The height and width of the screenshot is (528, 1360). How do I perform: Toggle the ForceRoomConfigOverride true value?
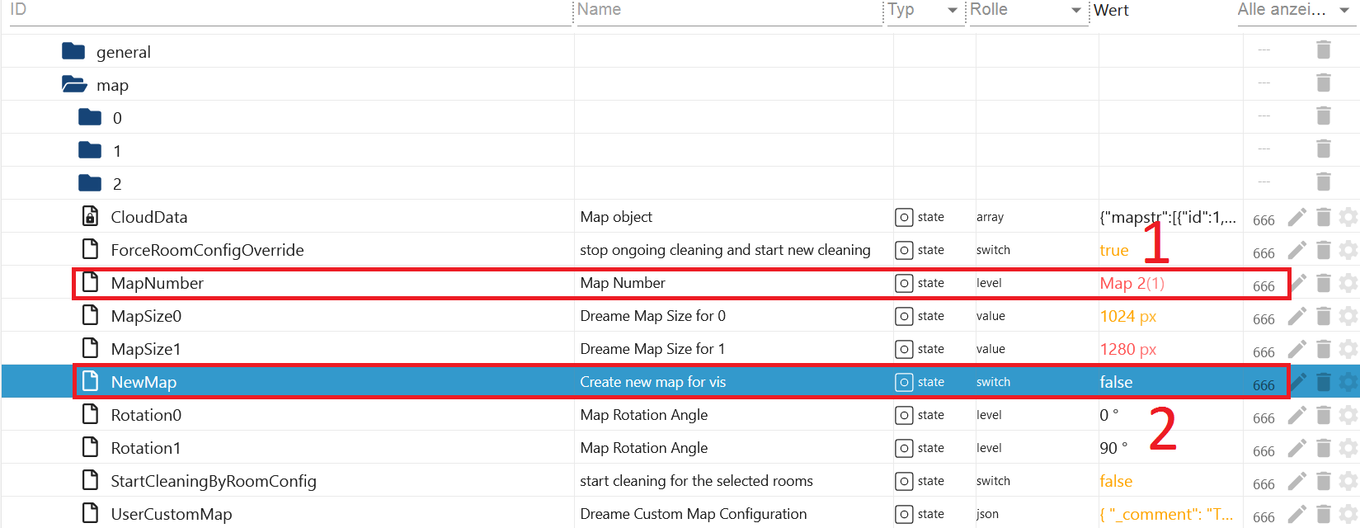point(1113,250)
